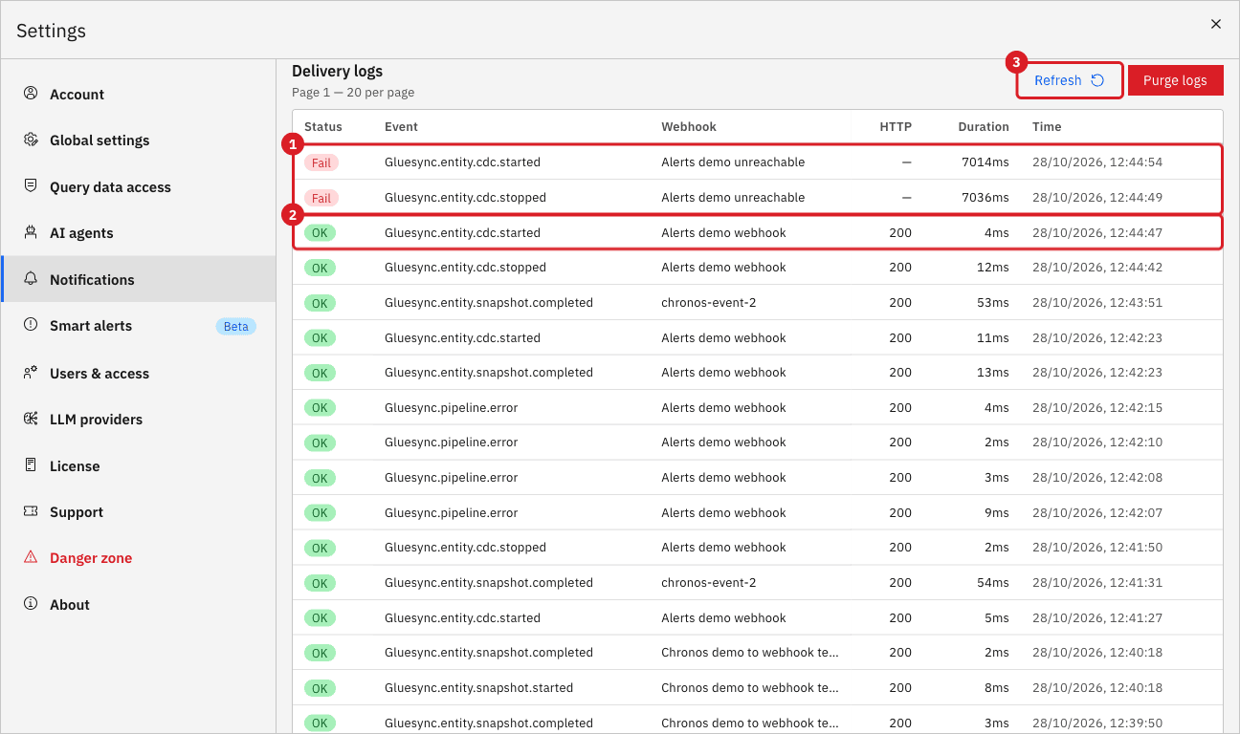Click the circular arrow icon in Refresh
Viewport: 1240px width, 734px height.
(1097, 80)
